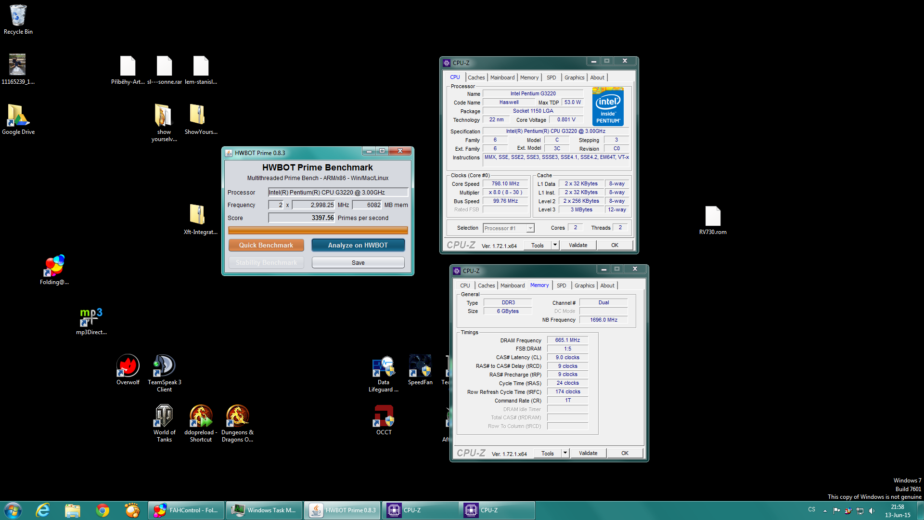
Task: Switch to SPD tab in lower CPU-Z window
Action: pos(561,286)
